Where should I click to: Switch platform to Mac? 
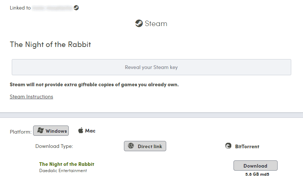coord(87,131)
